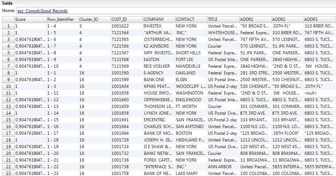
Task: Click CUST_ID cell 1001604
Action: click(x=127, y=86)
